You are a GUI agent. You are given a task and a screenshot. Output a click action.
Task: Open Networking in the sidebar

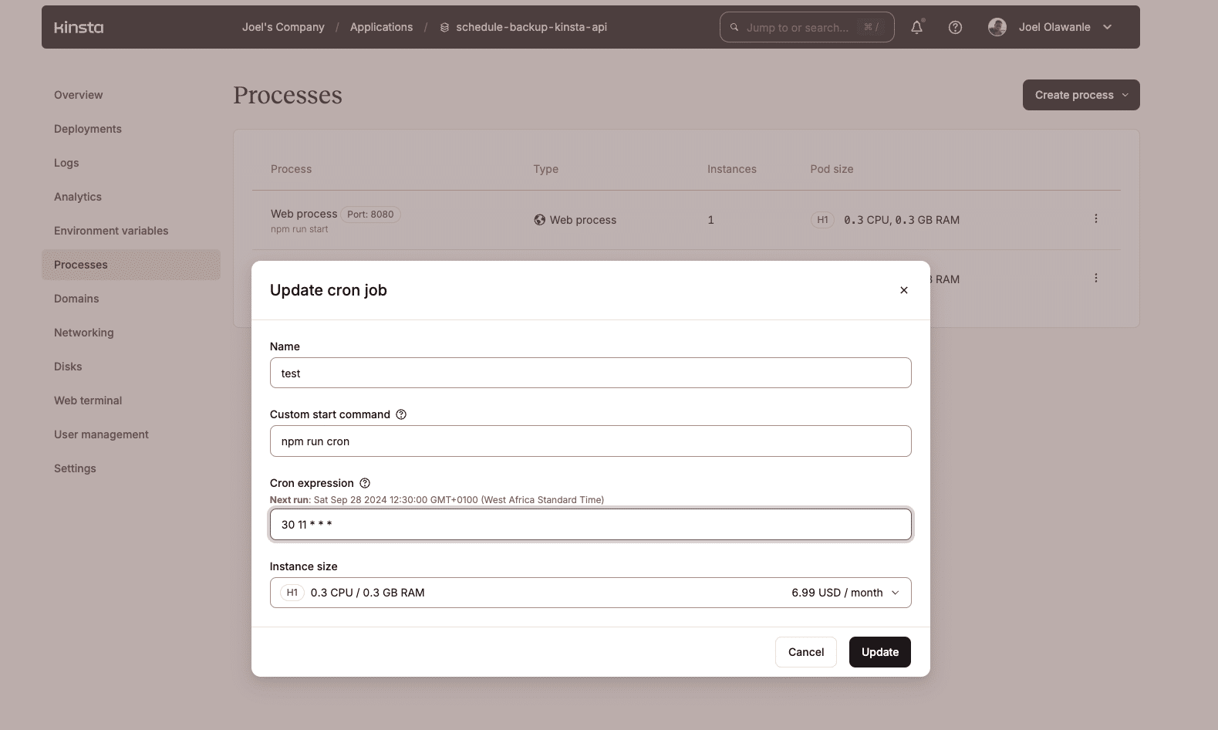[84, 333]
